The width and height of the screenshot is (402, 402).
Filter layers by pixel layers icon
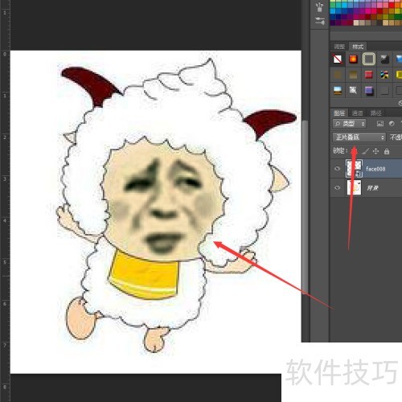click(x=380, y=124)
